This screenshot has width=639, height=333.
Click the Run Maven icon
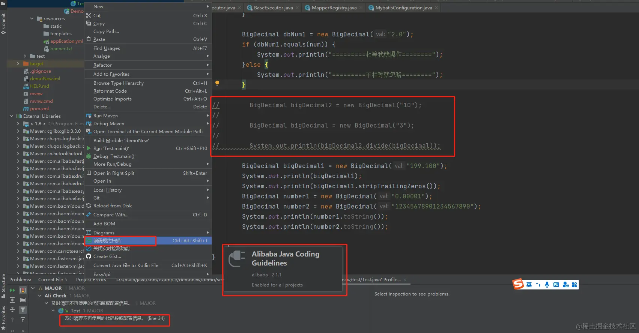point(89,116)
